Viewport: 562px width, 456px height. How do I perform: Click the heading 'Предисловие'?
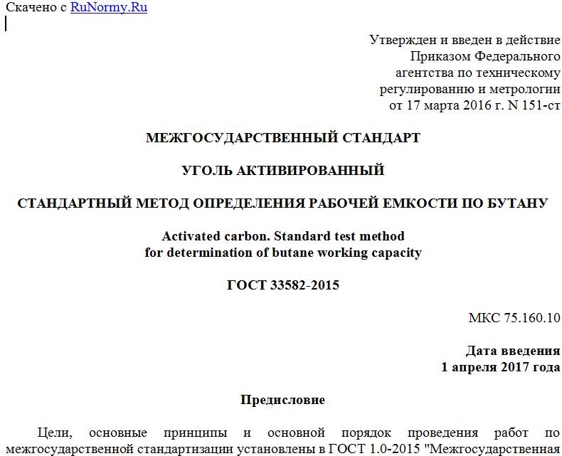(x=283, y=400)
